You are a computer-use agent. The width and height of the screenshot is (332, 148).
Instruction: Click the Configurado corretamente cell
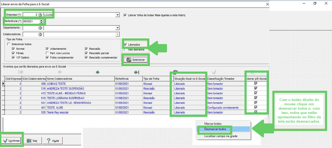coord(225,107)
